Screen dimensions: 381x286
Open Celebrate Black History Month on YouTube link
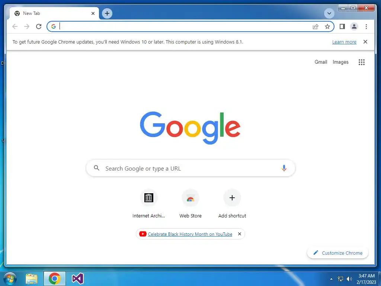[x=190, y=234]
